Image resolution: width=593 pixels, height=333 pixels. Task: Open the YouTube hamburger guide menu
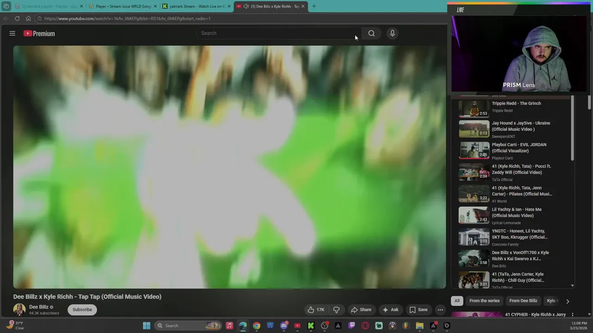[13, 33]
